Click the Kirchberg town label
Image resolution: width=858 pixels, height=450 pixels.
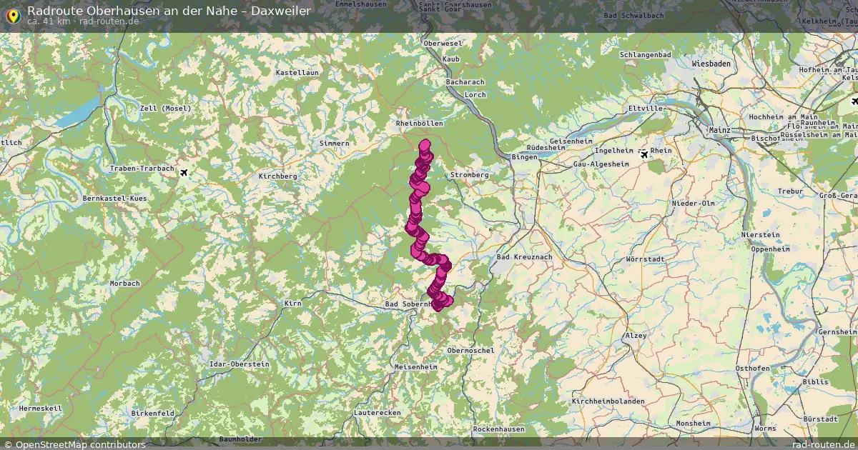277,176
